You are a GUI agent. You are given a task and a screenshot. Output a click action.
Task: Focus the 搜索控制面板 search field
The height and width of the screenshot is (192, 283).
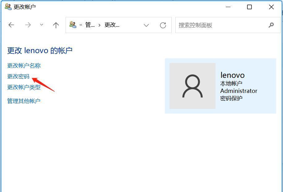(228, 25)
